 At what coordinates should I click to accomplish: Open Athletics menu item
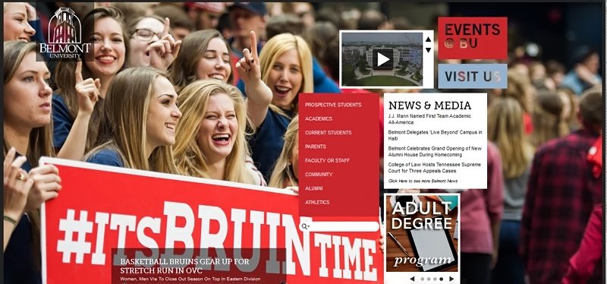317,202
